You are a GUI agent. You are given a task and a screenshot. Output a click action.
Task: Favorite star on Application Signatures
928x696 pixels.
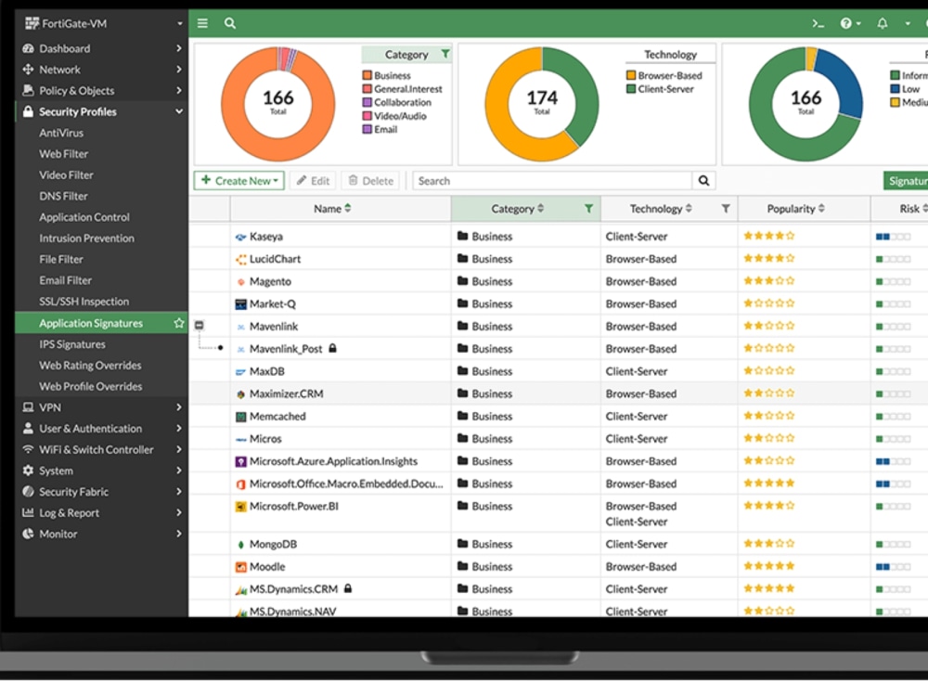click(179, 323)
